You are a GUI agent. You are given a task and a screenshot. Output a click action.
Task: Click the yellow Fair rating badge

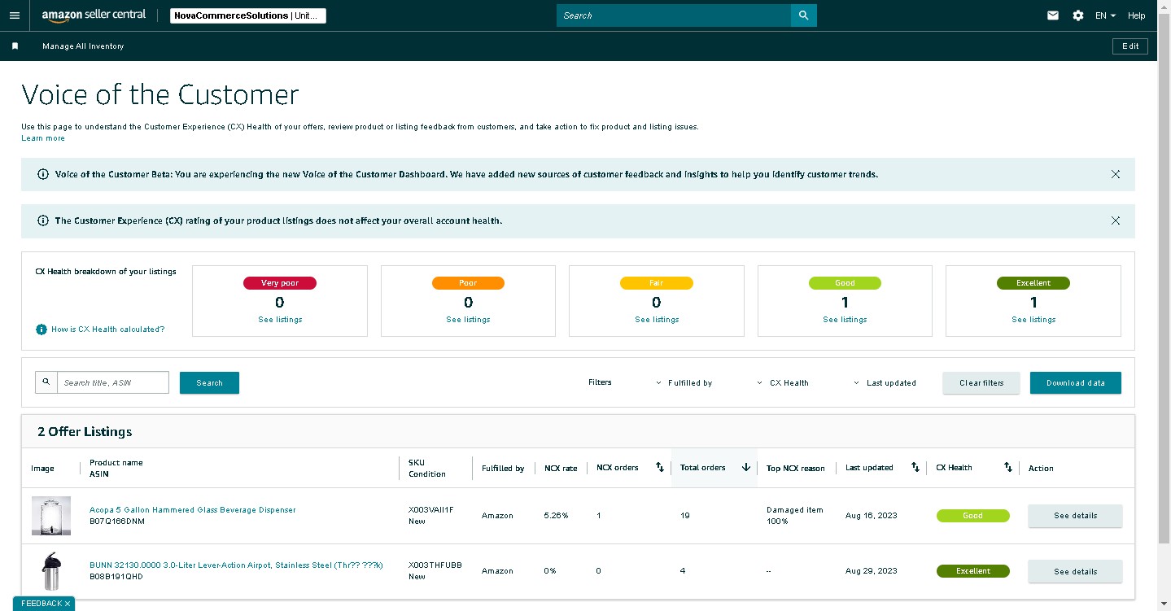pos(657,283)
